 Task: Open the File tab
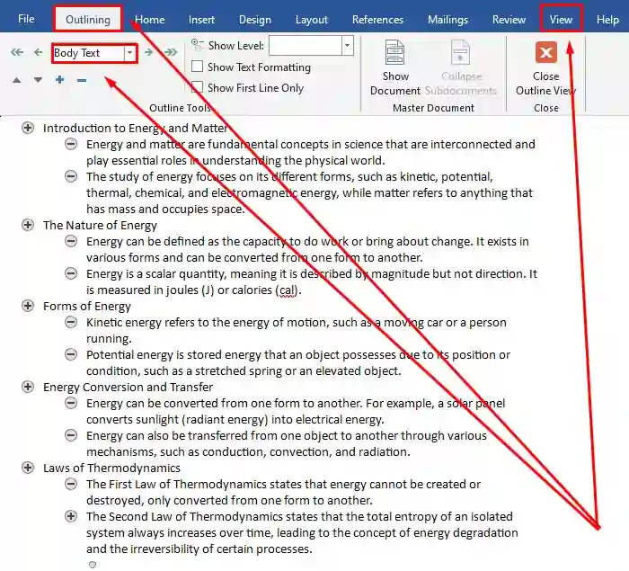tap(26, 19)
